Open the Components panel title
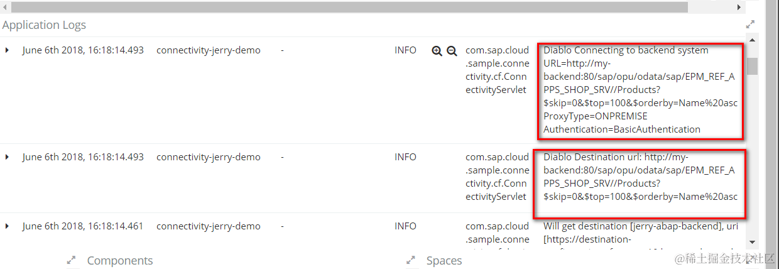 click(119, 260)
